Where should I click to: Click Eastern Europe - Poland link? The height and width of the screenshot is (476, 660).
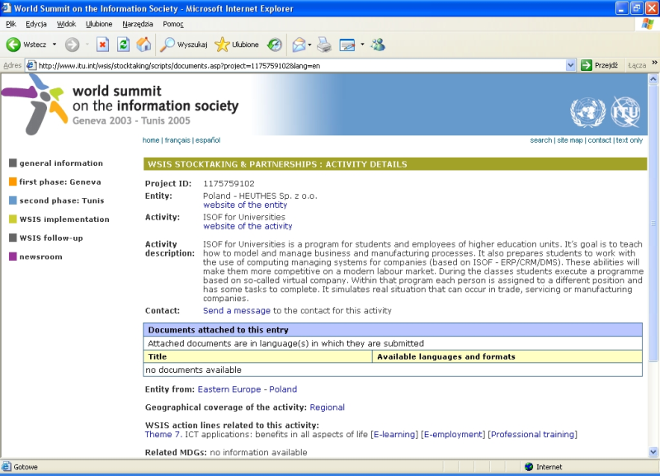coord(247,389)
